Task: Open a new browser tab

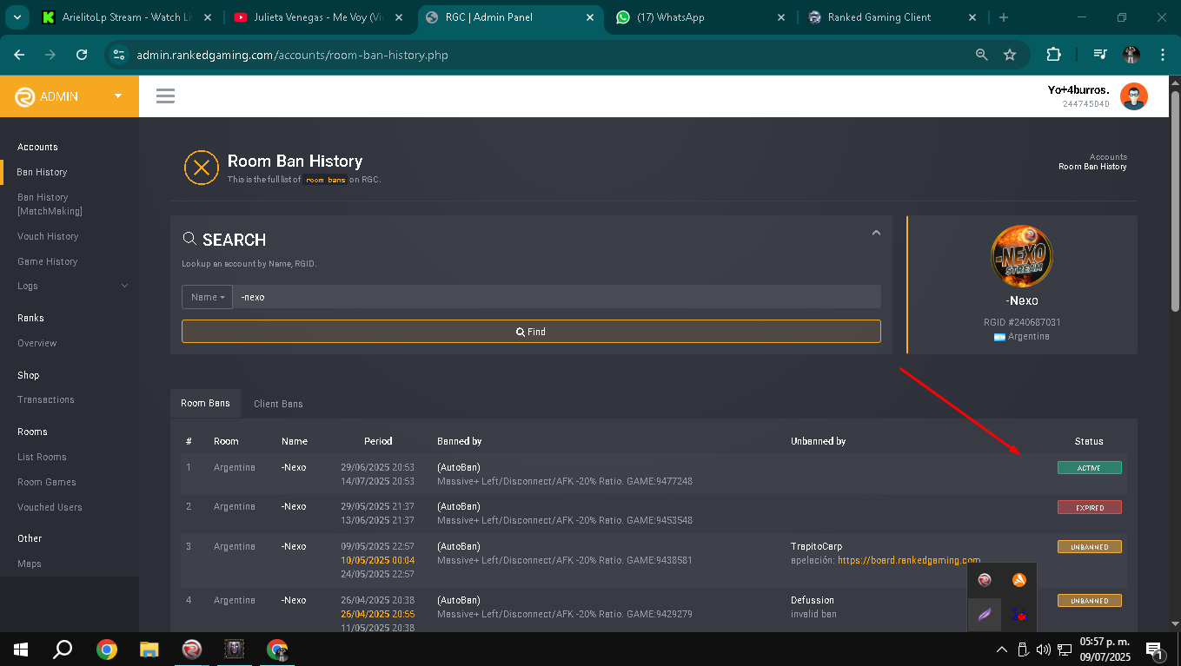Action: pos(1004,17)
